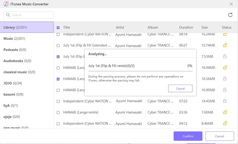Click July 1st (Flip & Fill remix)(0/2) text
This screenshot has height=144, width=238.
tap(111, 66)
